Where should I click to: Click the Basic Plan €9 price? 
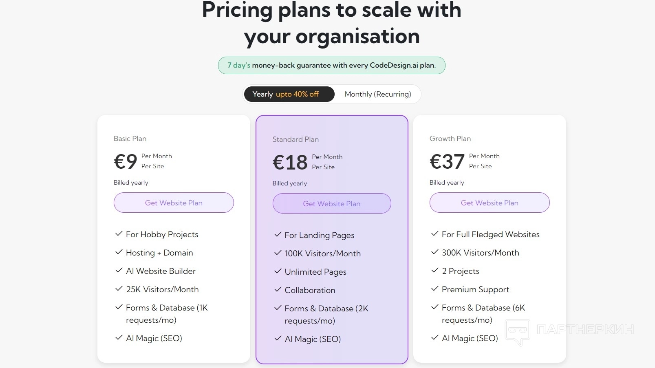pos(126,161)
